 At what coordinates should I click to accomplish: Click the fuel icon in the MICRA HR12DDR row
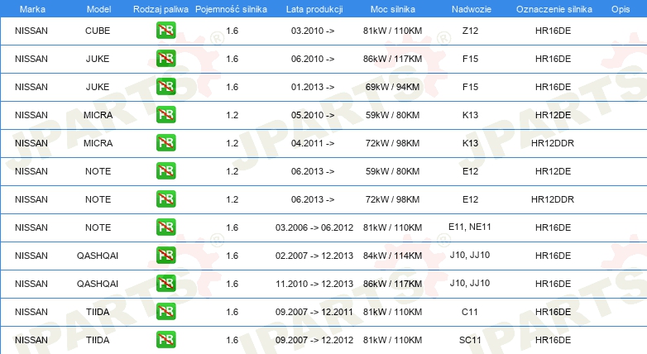pyautogui.click(x=165, y=143)
